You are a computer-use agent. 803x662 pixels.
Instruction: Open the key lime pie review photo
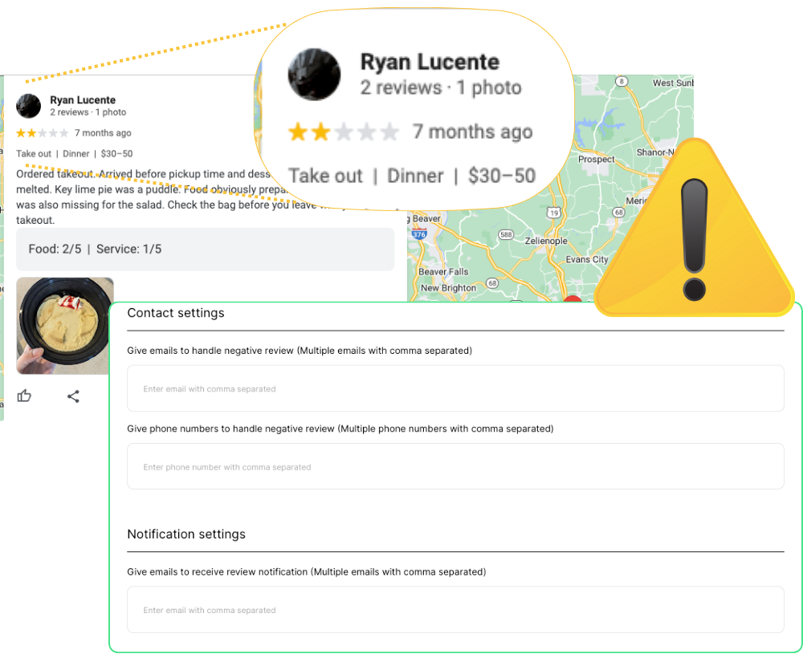(x=65, y=326)
